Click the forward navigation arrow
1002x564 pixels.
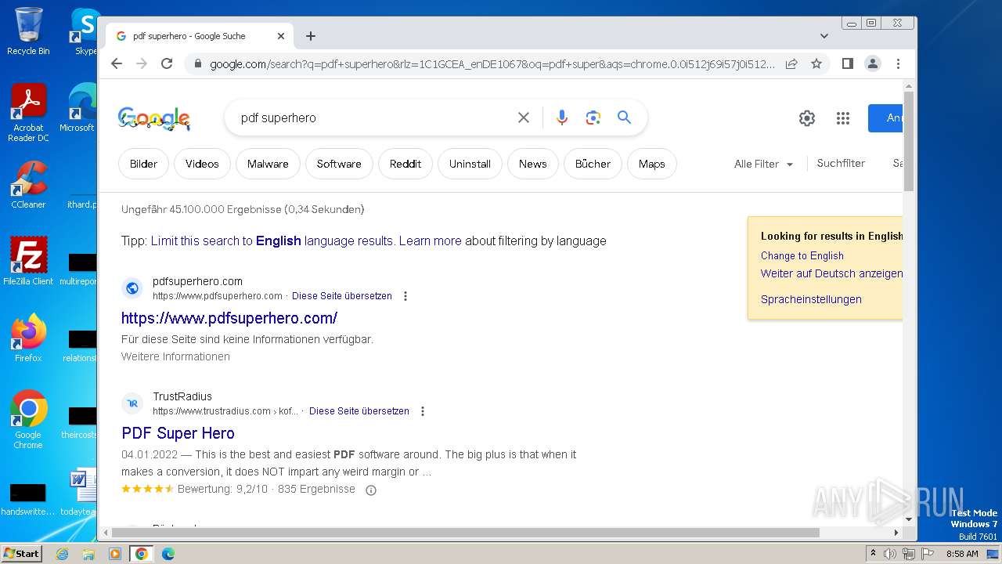[x=142, y=63]
